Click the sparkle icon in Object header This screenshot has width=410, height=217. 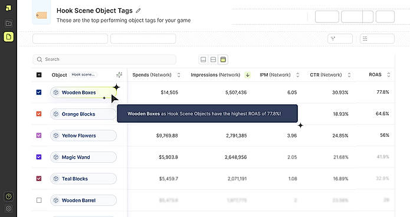[x=119, y=75]
